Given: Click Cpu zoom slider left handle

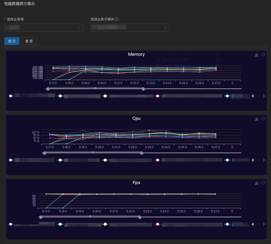Looking at the screenshot, I should point(44,153).
